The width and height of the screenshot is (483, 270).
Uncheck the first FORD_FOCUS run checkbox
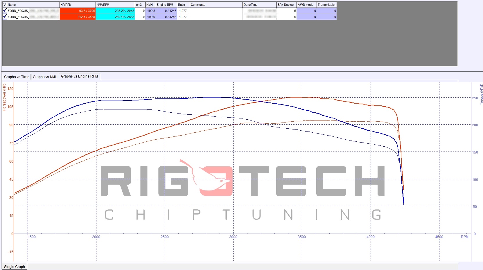click(5, 10)
